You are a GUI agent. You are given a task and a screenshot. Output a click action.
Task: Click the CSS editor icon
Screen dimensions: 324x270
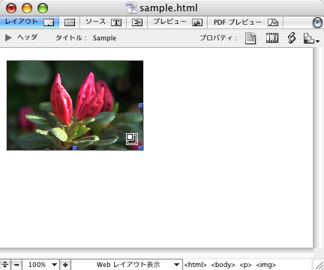(x=292, y=38)
